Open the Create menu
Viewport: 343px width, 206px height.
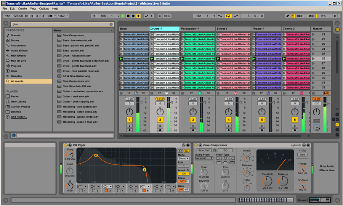(x=22, y=8)
